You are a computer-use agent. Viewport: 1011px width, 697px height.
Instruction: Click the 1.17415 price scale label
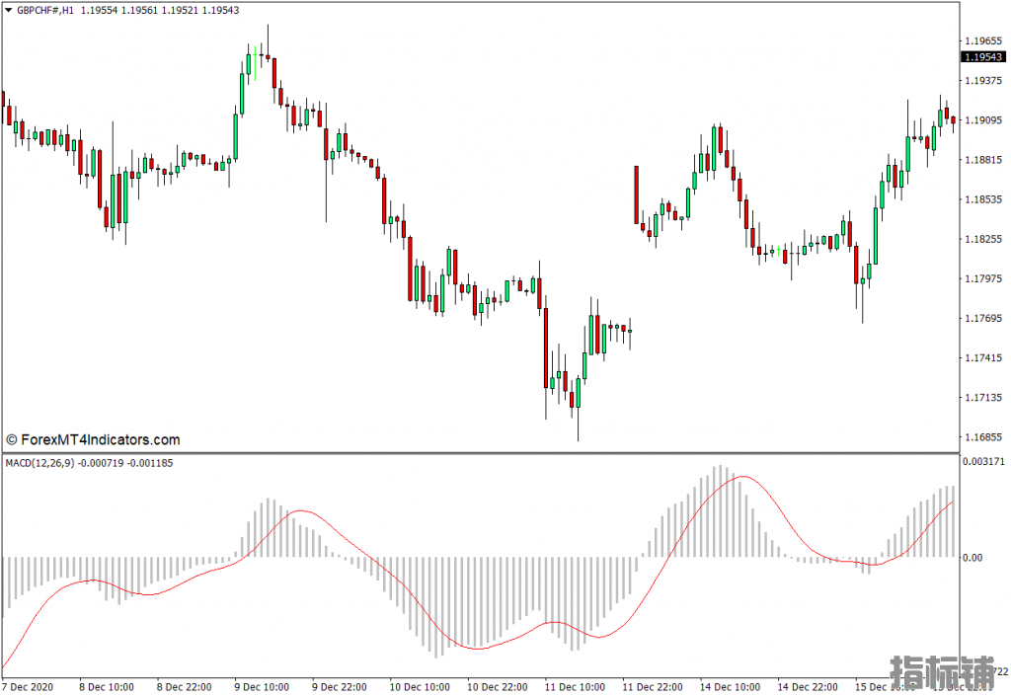pos(983,357)
